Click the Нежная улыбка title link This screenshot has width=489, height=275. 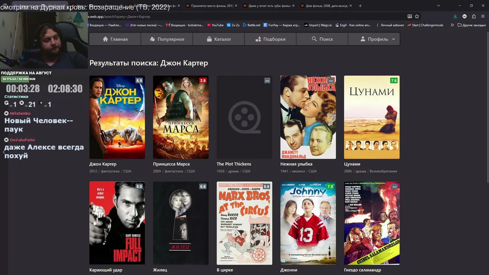(296, 164)
